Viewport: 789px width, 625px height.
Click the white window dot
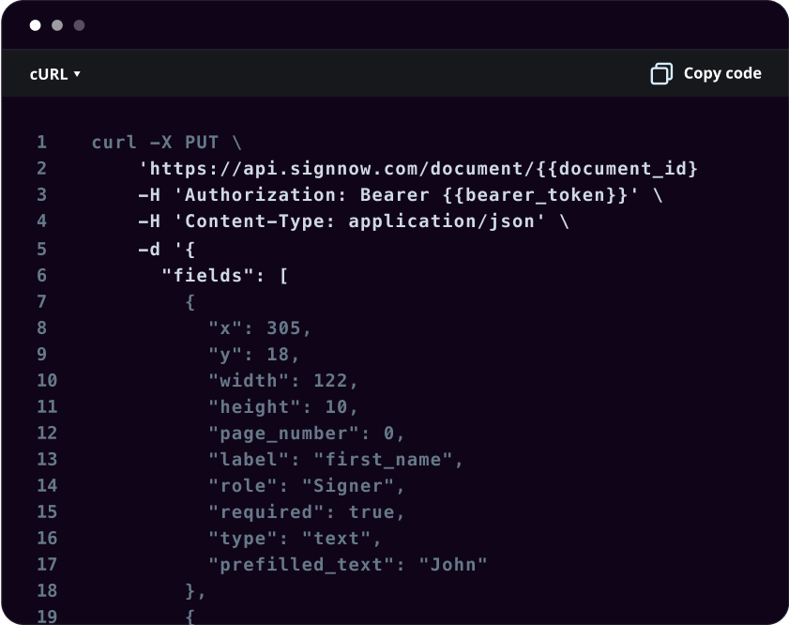[35, 25]
